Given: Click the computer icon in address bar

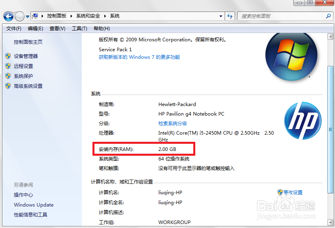Looking at the screenshot, I should click(x=35, y=16).
